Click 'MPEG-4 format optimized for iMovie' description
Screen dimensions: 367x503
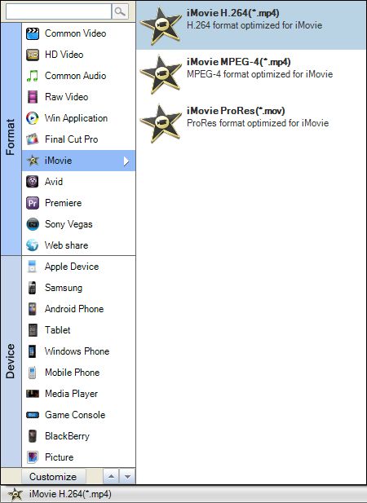pos(260,74)
